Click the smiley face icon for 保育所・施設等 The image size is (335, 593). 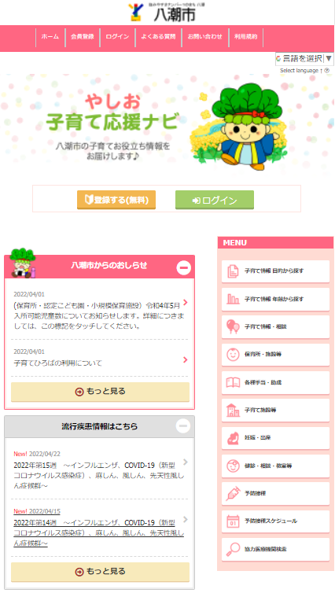[x=233, y=355]
